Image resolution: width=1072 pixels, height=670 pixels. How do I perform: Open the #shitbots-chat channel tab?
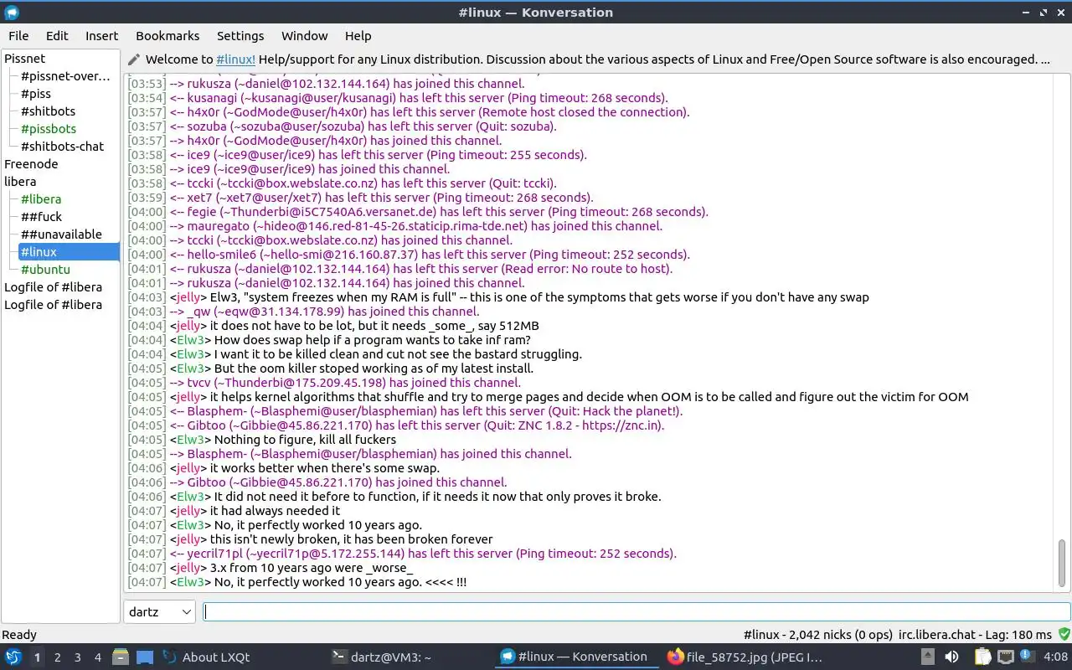tap(63, 147)
